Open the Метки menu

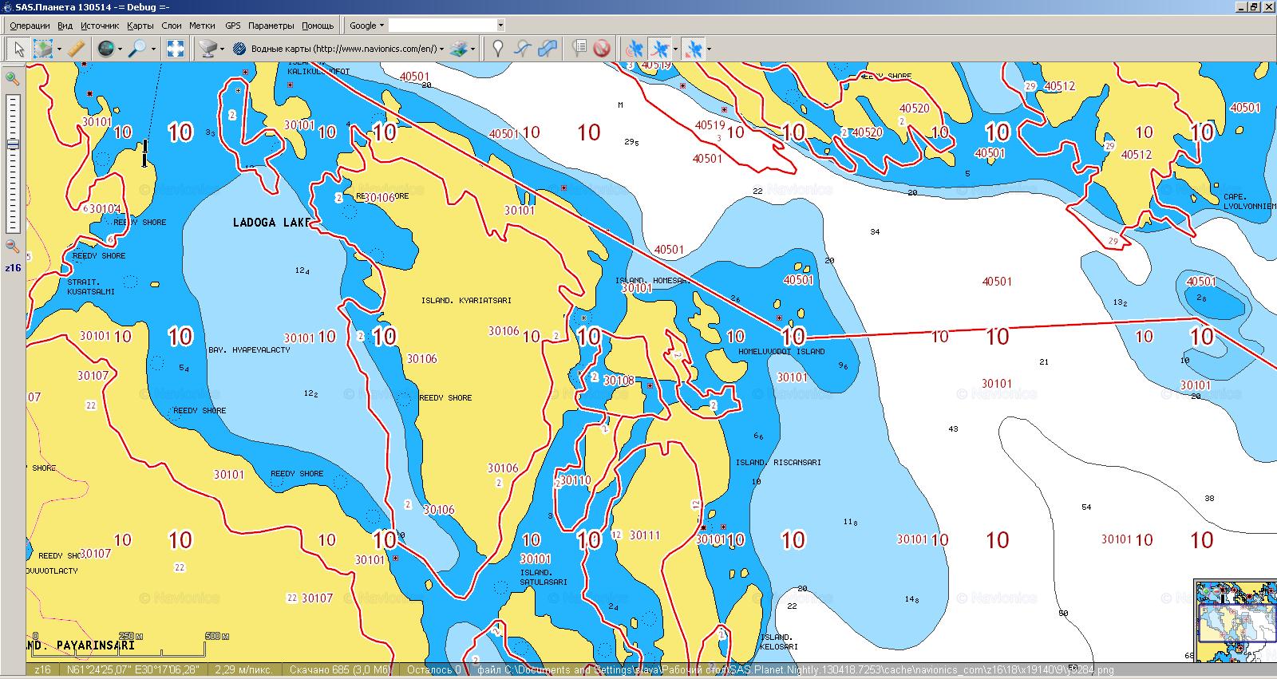pyautogui.click(x=202, y=26)
